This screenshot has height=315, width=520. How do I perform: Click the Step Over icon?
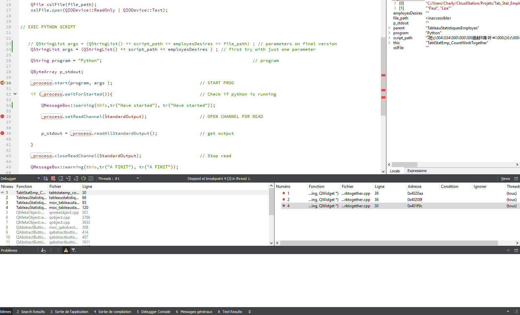click(x=61, y=179)
